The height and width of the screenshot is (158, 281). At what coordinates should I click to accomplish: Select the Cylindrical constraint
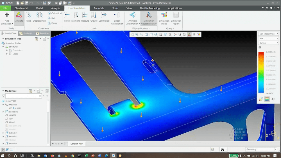[x=55, y=13]
